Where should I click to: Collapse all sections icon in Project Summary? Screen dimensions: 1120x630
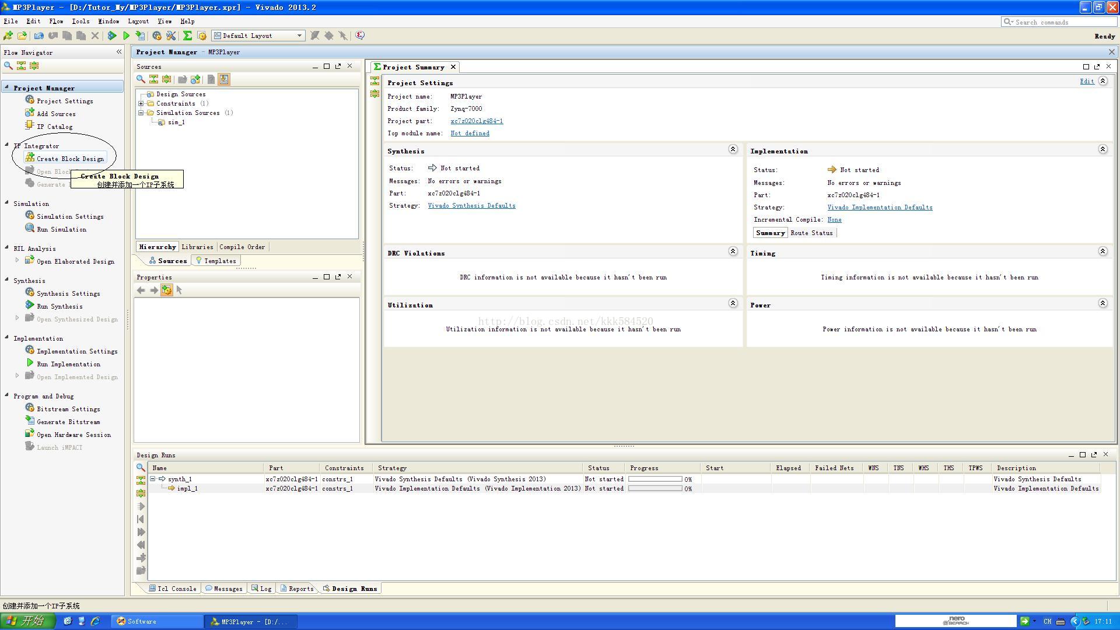pyautogui.click(x=374, y=81)
